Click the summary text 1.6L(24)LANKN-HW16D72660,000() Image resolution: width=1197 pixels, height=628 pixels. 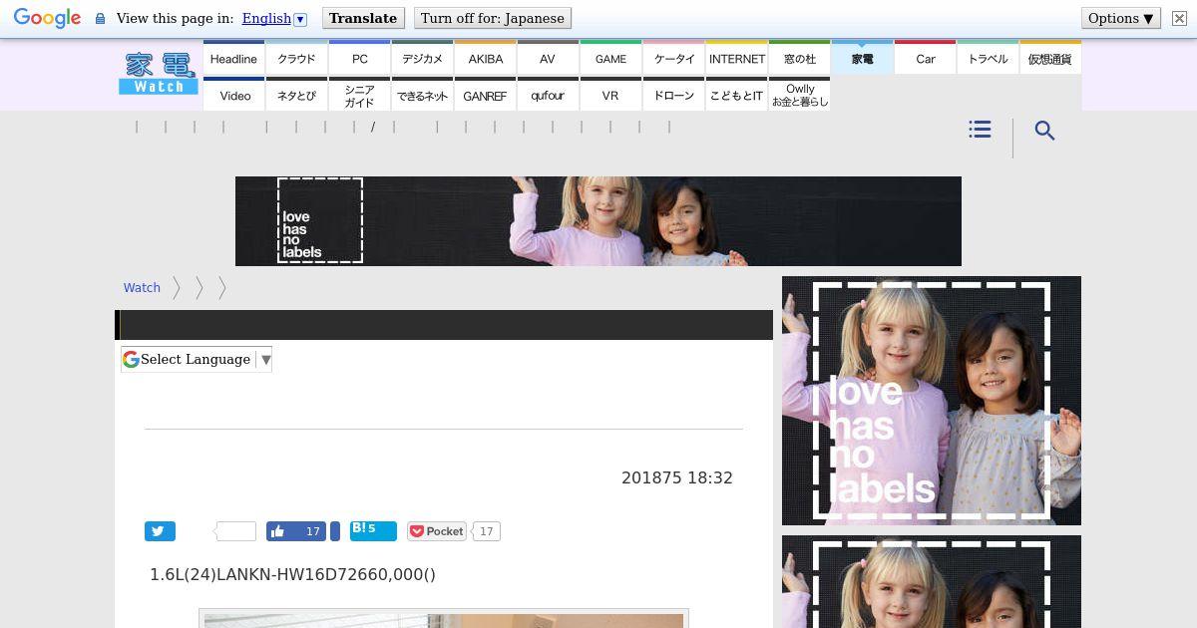292,574
